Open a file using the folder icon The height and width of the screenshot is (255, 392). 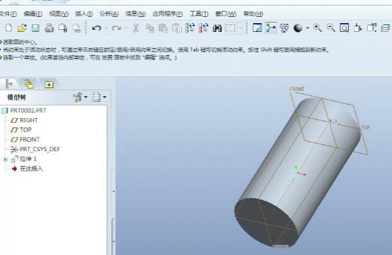coord(22,28)
